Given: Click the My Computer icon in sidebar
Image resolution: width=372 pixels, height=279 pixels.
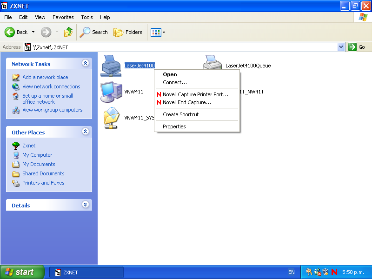Looking at the screenshot, I should [x=16, y=155].
